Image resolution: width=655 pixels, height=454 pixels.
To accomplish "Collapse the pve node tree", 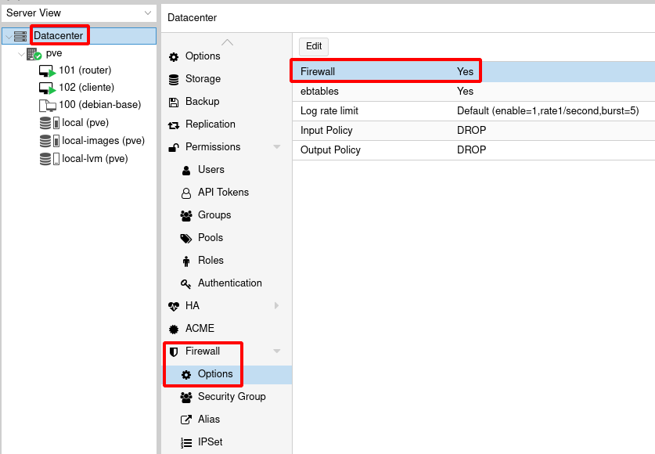I will coord(21,54).
